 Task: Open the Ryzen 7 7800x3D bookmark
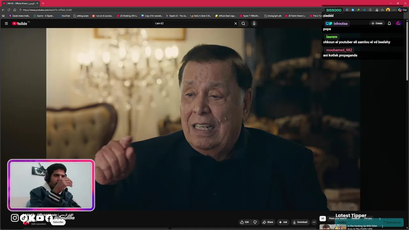(250, 16)
